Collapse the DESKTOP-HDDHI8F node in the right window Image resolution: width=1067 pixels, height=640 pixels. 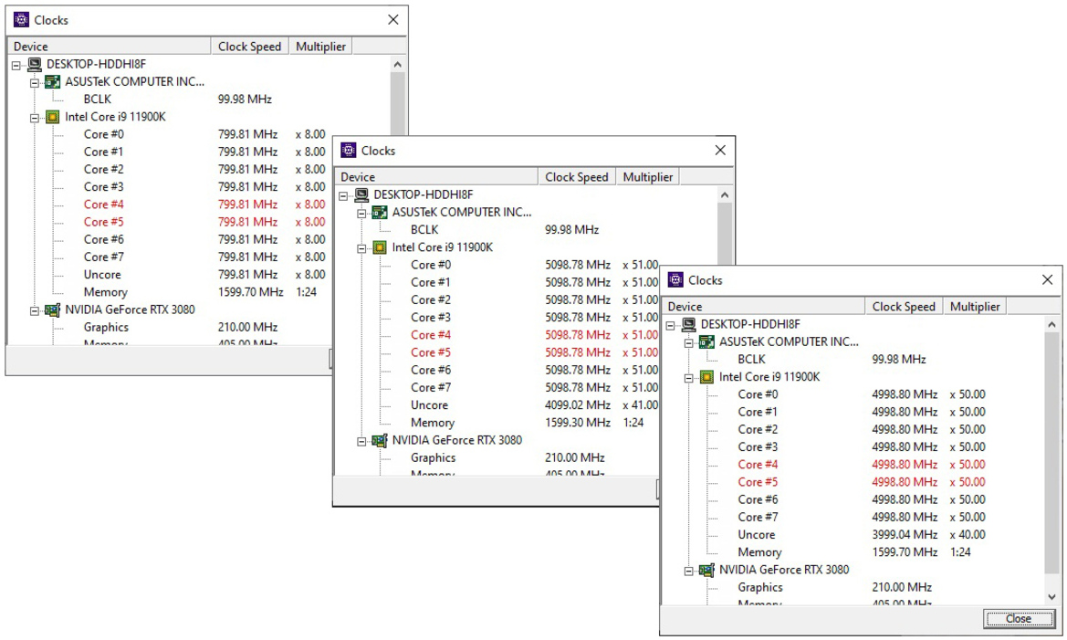671,325
